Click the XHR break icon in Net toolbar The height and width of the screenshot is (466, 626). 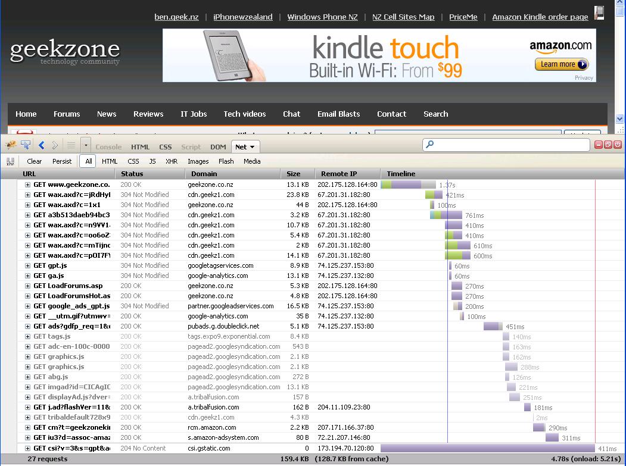(x=10, y=161)
